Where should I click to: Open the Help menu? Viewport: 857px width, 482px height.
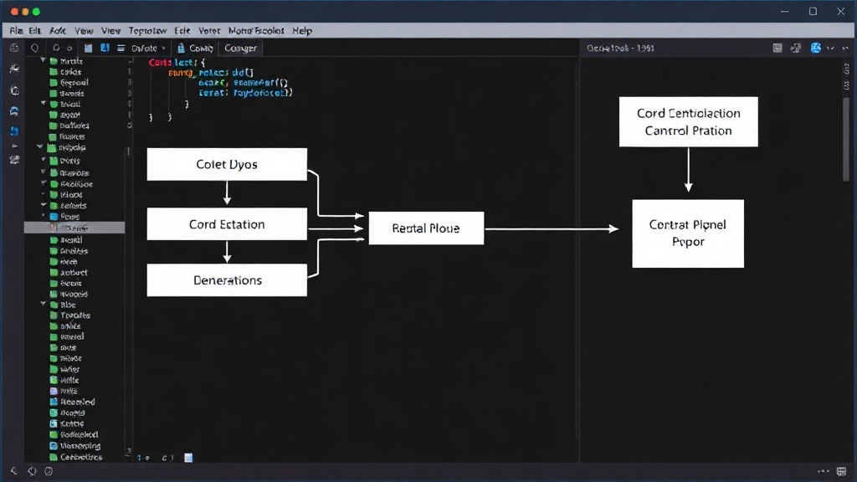pos(301,31)
